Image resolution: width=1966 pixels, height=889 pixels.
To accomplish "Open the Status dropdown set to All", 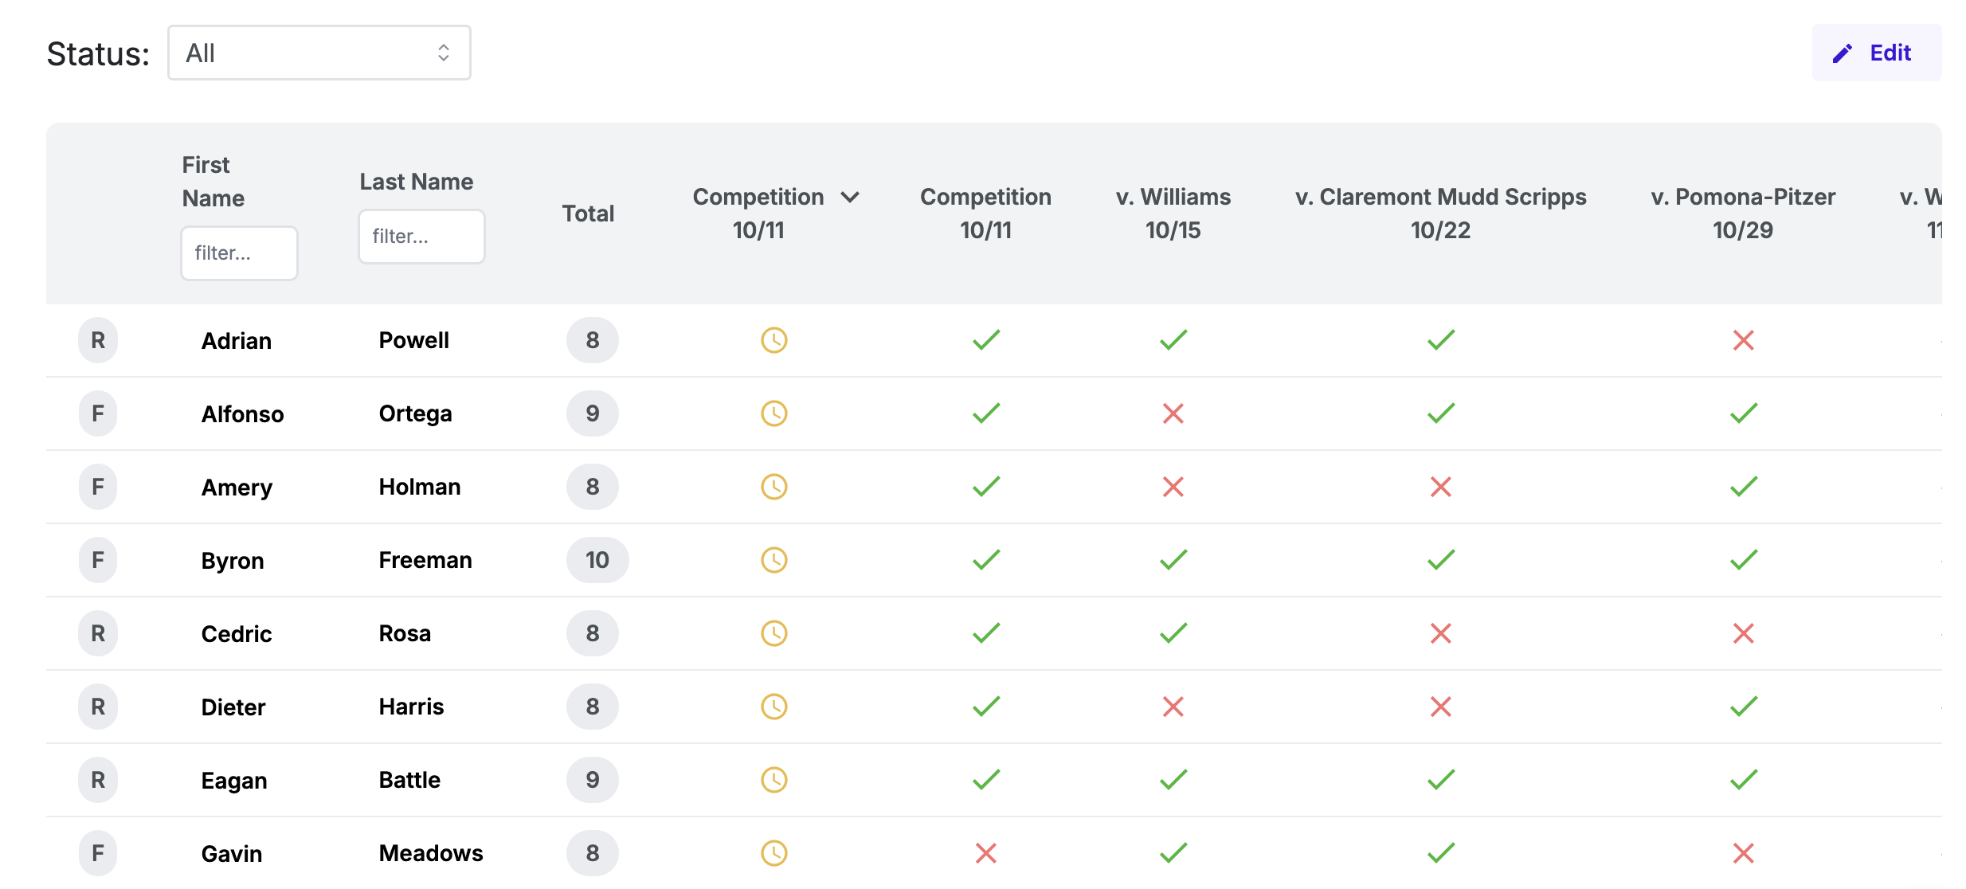I will (x=319, y=53).
